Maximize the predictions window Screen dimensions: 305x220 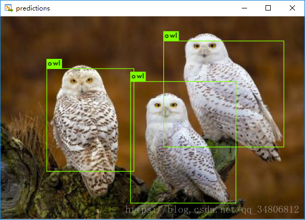point(268,8)
